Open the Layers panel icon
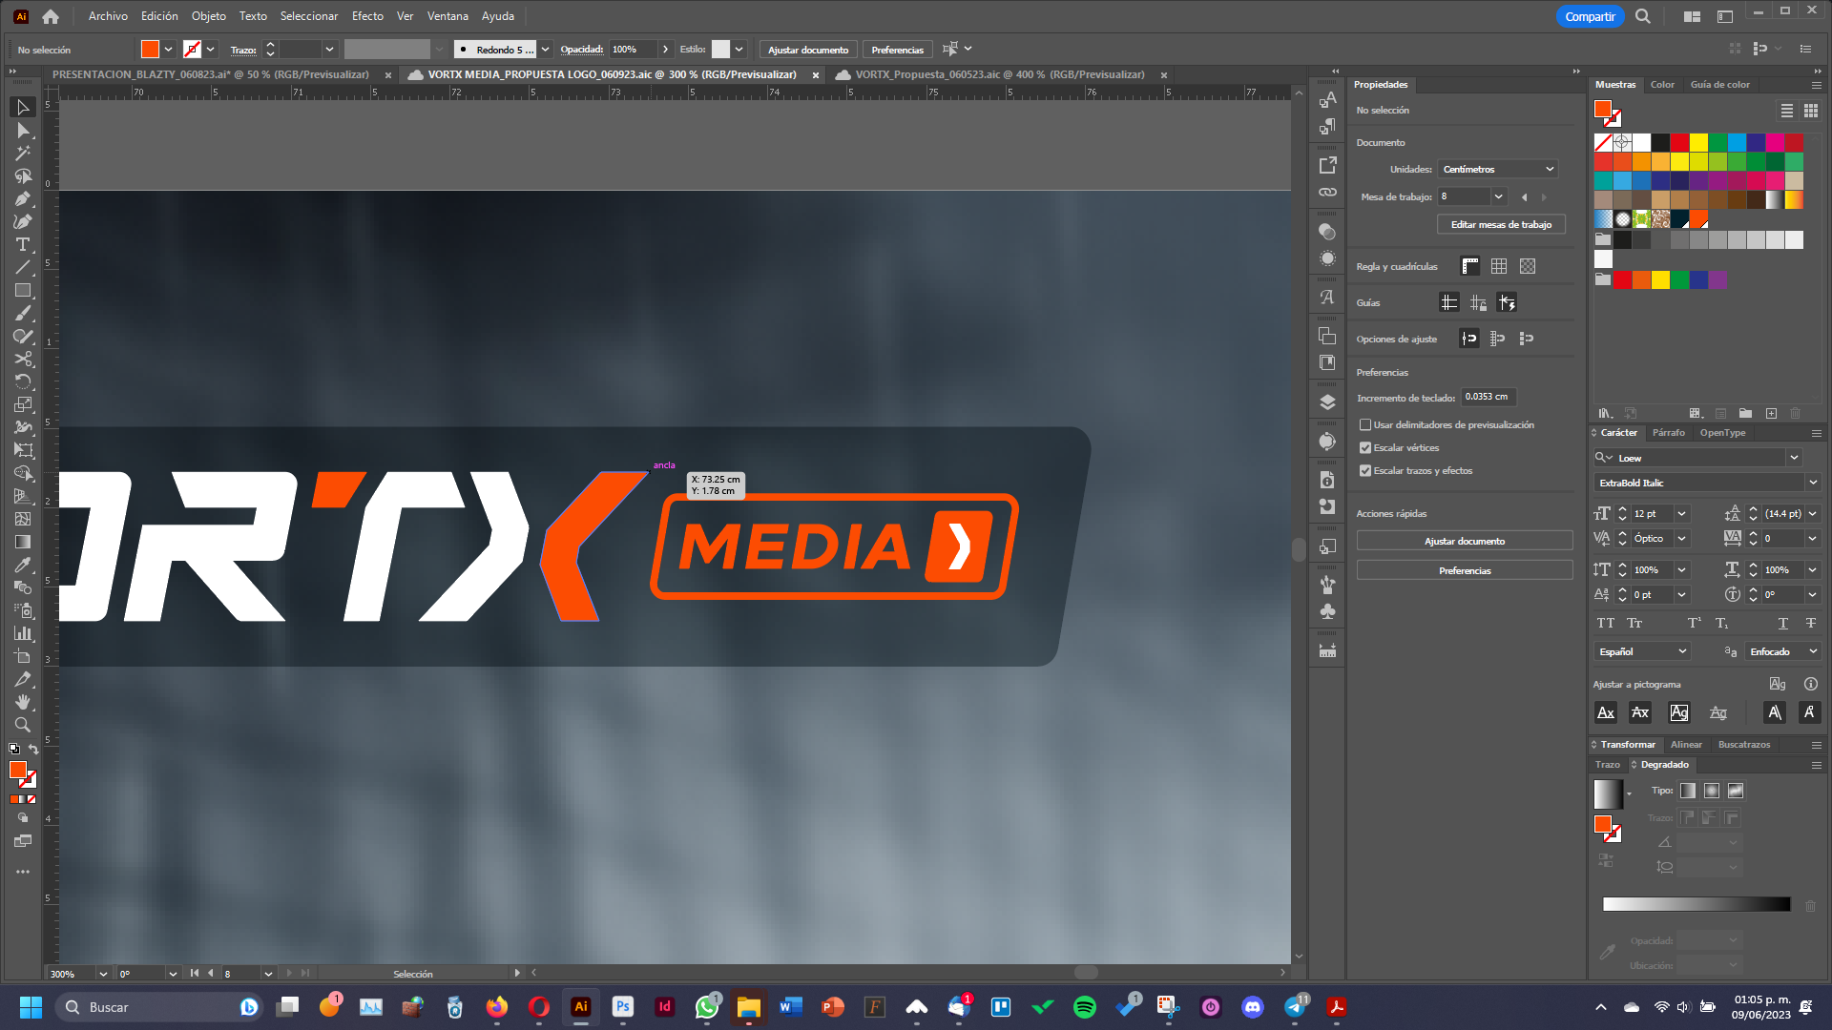 click(x=1327, y=402)
